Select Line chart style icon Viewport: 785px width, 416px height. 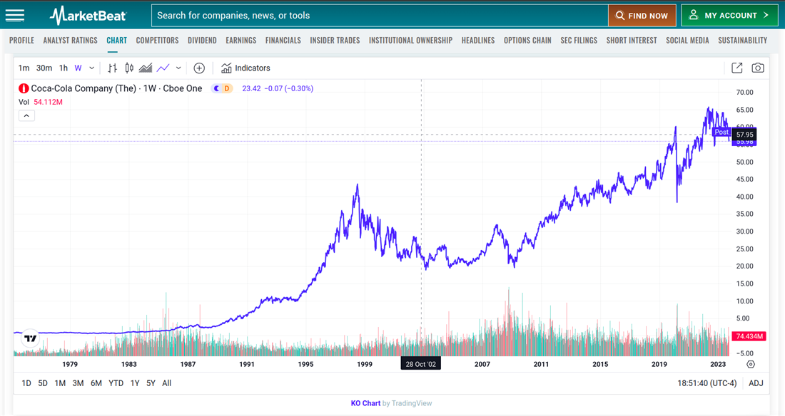pos(163,68)
